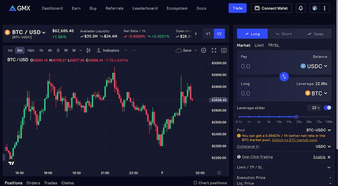338x186 pixels.
Task: Toggle the leverage slider switch
Action: pos(327,108)
